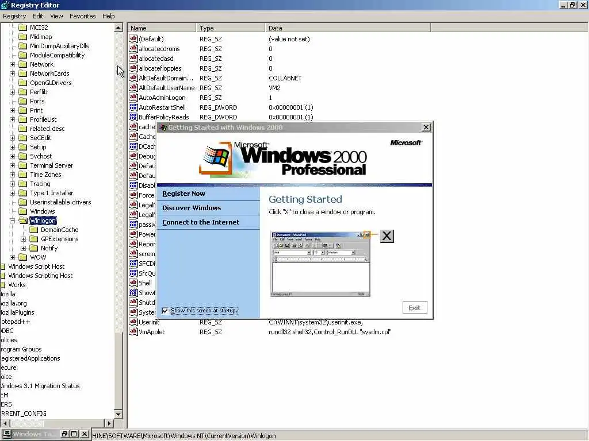The height and width of the screenshot is (441, 589).
Task: Select the VmApplet string icon
Action: click(133, 331)
